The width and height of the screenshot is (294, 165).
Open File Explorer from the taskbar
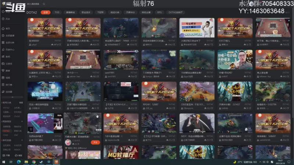[26, 162]
